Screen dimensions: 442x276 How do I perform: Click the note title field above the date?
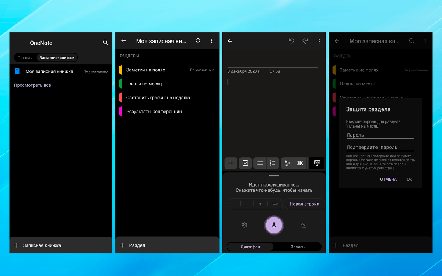[x=273, y=62]
